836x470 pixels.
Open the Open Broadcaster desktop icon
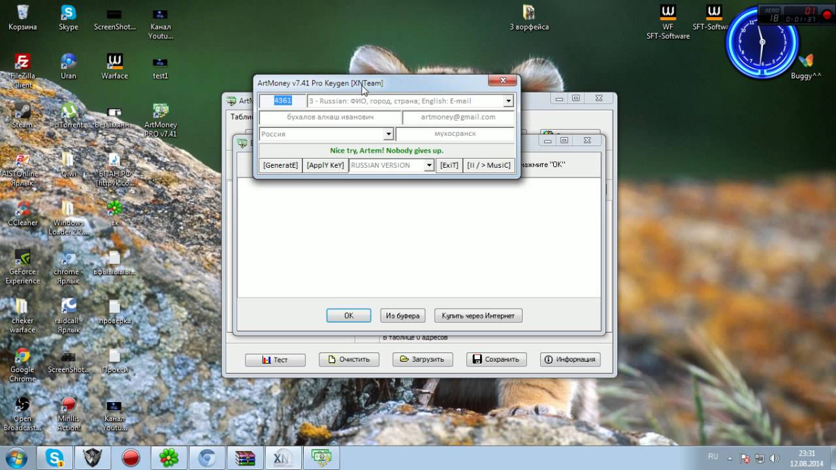(23, 413)
